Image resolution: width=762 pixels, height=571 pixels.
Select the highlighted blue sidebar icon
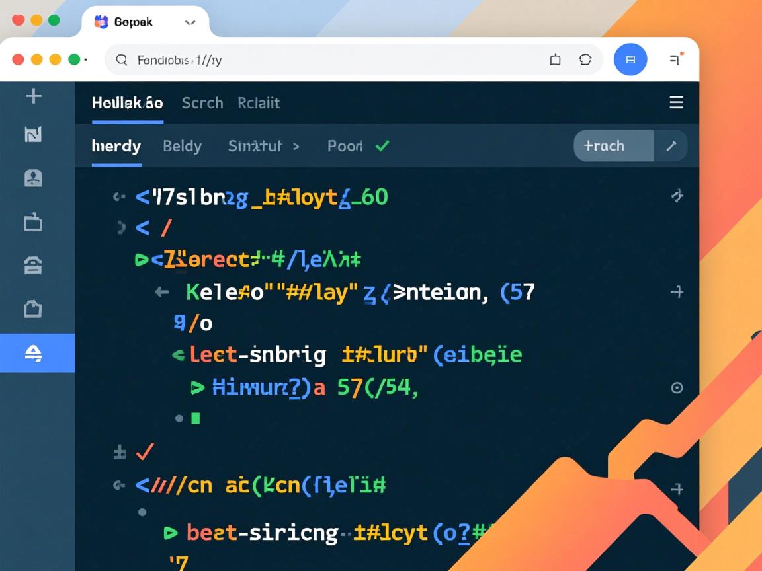pos(34,354)
